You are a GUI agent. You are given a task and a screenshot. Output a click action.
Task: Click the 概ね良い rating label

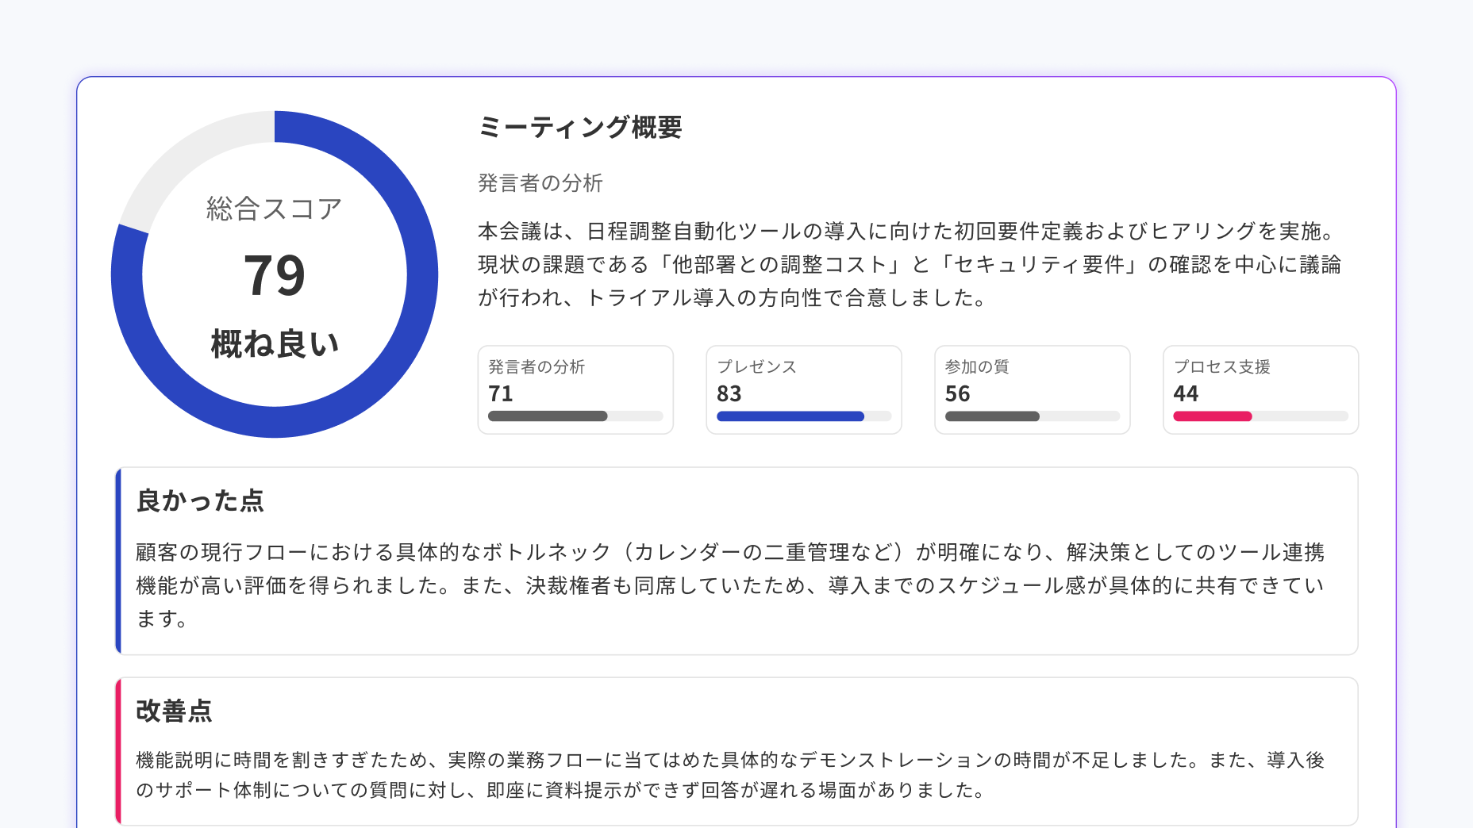[x=274, y=343]
